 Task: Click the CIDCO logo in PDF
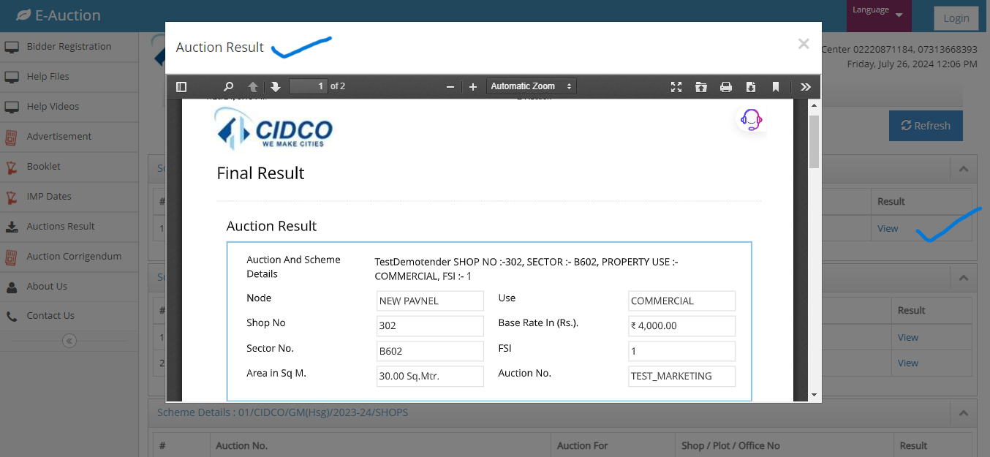click(274, 129)
